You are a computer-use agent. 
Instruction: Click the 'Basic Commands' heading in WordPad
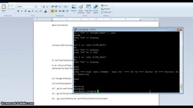click(60, 25)
